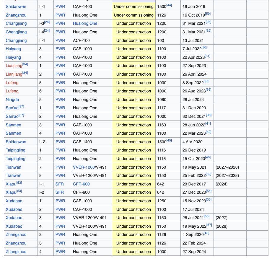Open citation 54 after 27 Dec 2020
The height and width of the screenshot is (259, 272).
209,191
